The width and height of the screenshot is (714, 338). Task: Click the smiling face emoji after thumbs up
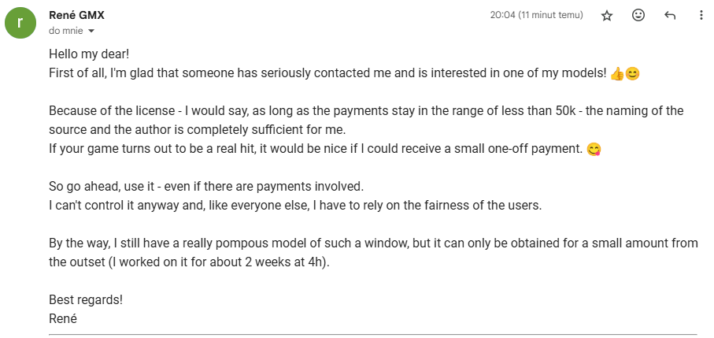coord(632,74)
